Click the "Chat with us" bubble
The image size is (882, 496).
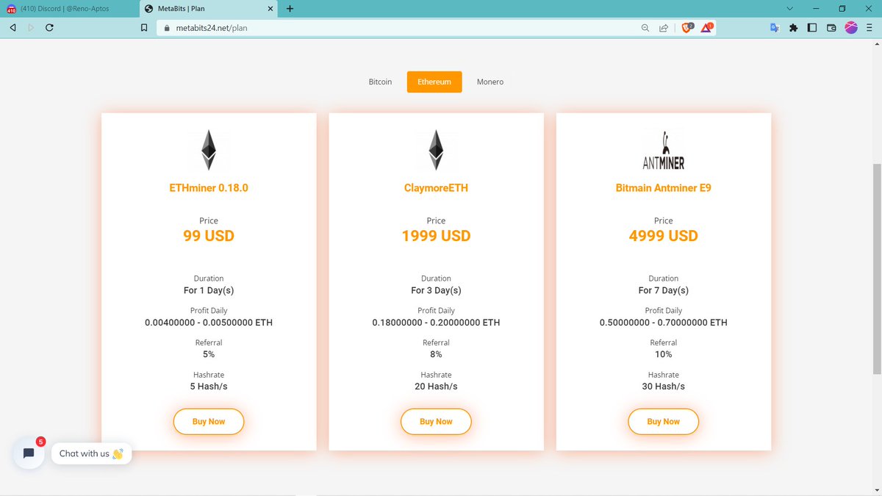coord(91,453)
